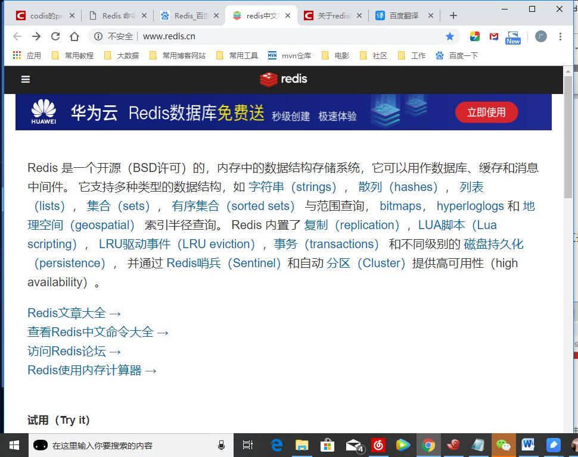The height and width of the screenshot is (457, 578).
Task: Open Task View on the taskbar
Action: pos(248,445)
